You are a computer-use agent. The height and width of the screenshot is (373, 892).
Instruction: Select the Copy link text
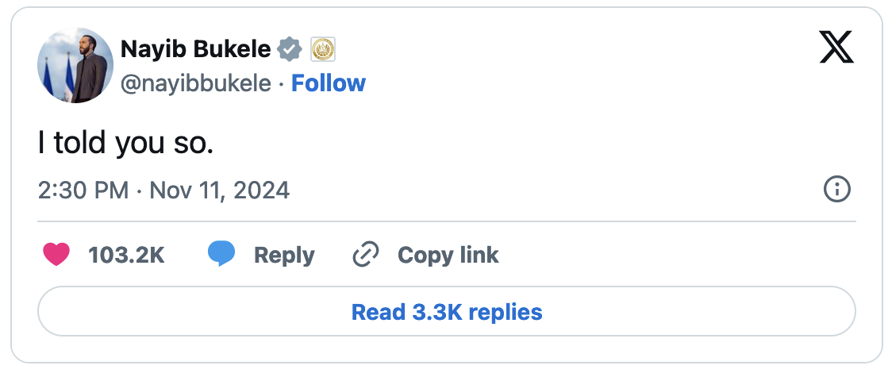pos(448,255)
